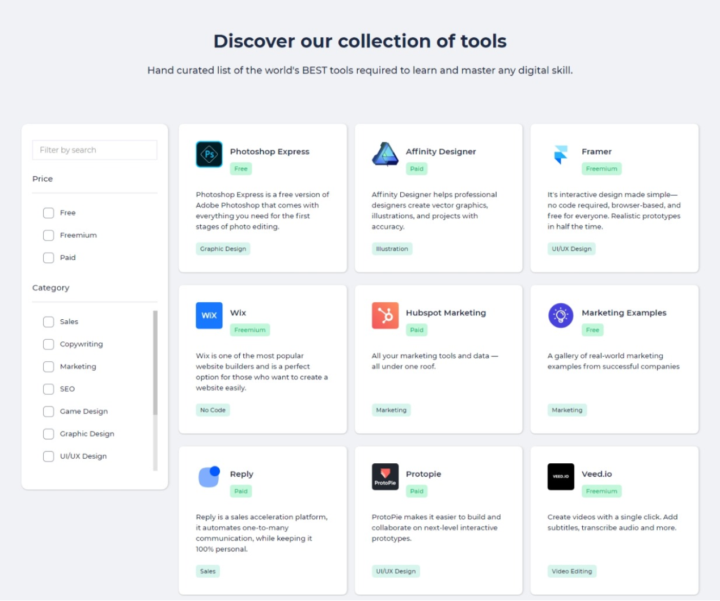Click the category list scrollbar

coord(155,363)
